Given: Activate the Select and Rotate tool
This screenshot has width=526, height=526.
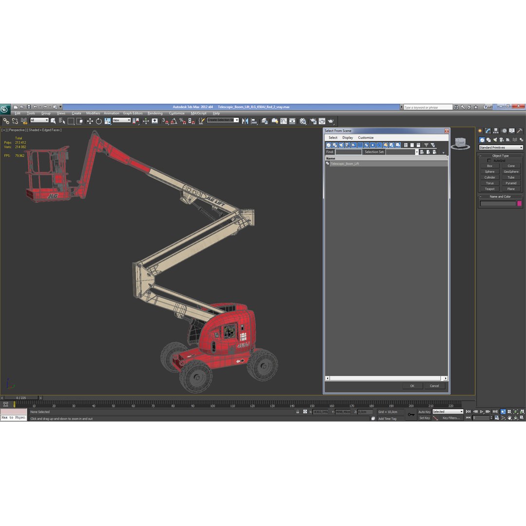Looking at the screenshot, I should (98, 121).
